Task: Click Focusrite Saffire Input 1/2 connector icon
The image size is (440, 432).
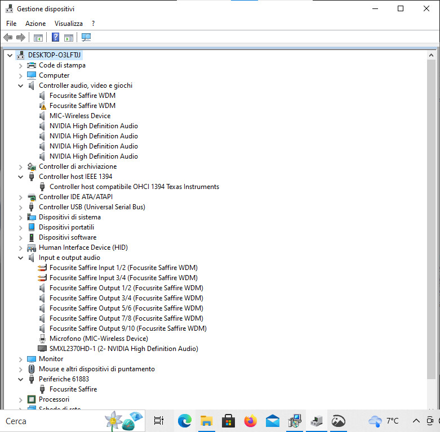Action: click(x=42, y=268)
